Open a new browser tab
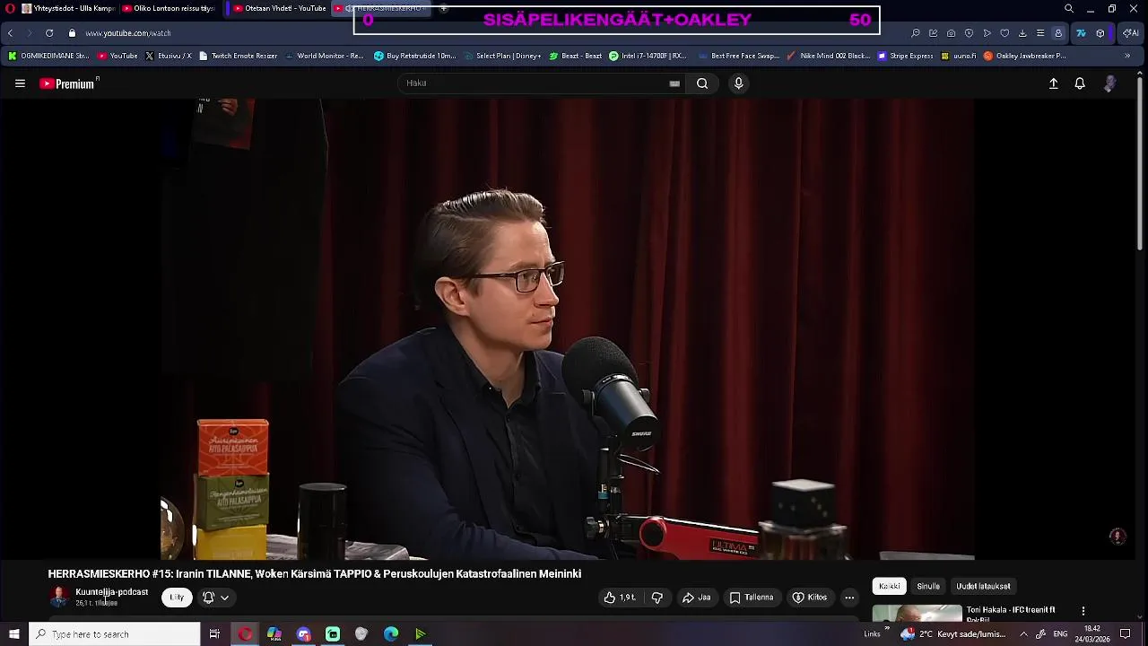This screenshot has height=646, width=1148. [x=443, y=8]
